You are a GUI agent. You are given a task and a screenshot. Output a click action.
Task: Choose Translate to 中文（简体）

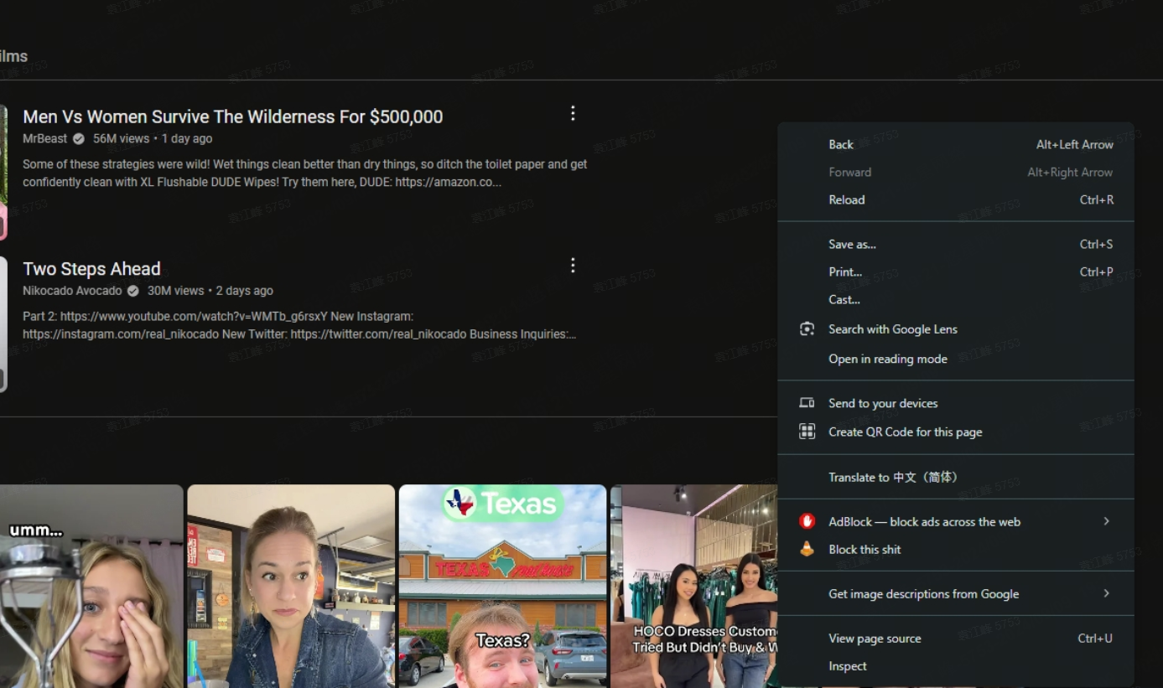click(x=956, y=477)
